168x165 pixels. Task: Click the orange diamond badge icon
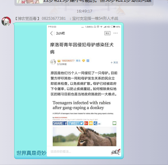pyautogui.click(x=84, y=61)
